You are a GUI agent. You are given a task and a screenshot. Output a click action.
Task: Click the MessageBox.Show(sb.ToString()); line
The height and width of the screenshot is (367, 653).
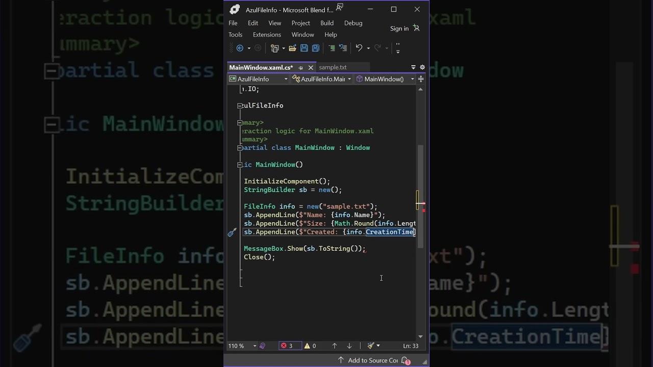305,249
